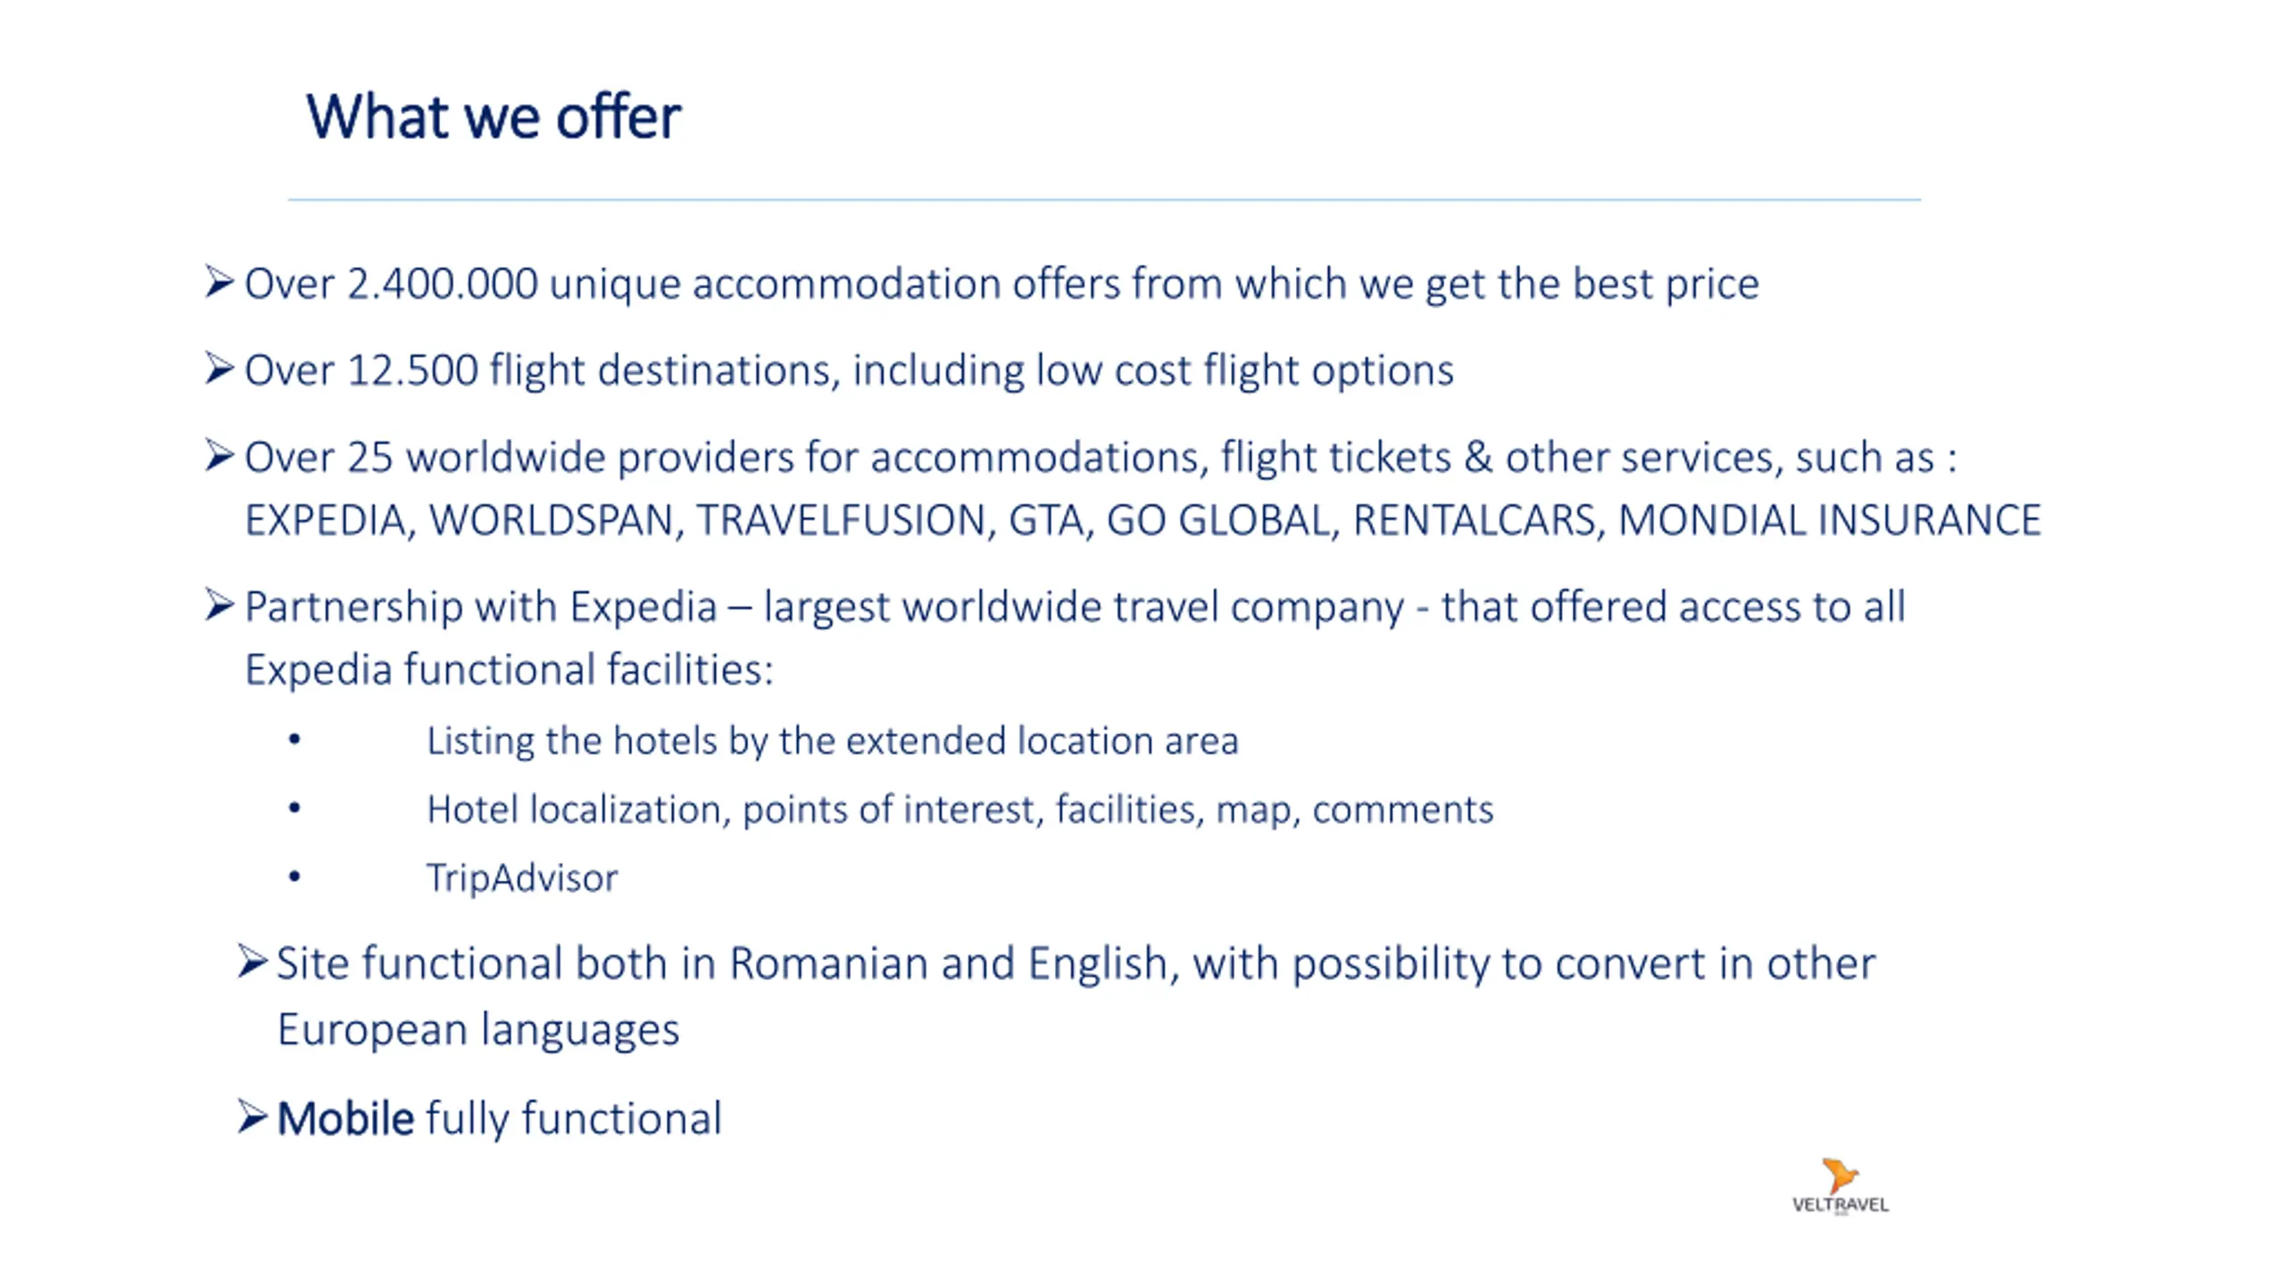This screenshot has height=1285, width=2285.
Task: Click the bold word Mobile
Action: tap(345, 1118)
